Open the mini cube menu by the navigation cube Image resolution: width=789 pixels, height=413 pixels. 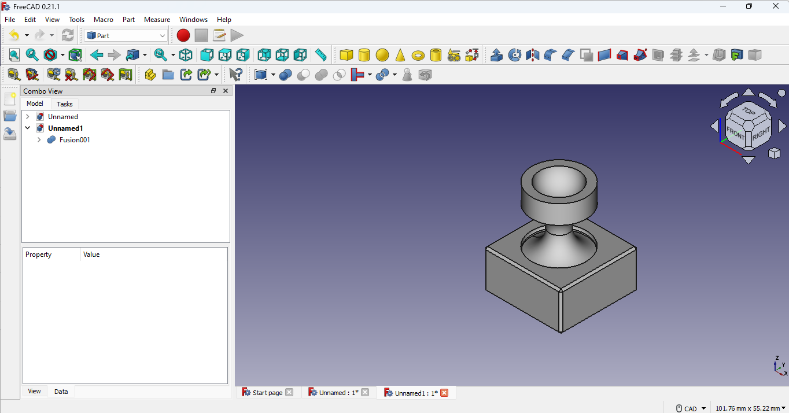pyautogui.click(x=774, y=153)
